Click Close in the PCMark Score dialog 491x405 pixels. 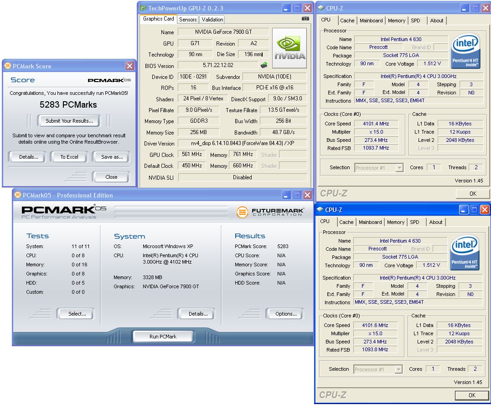pyautogui.click(x=111, y=177)
